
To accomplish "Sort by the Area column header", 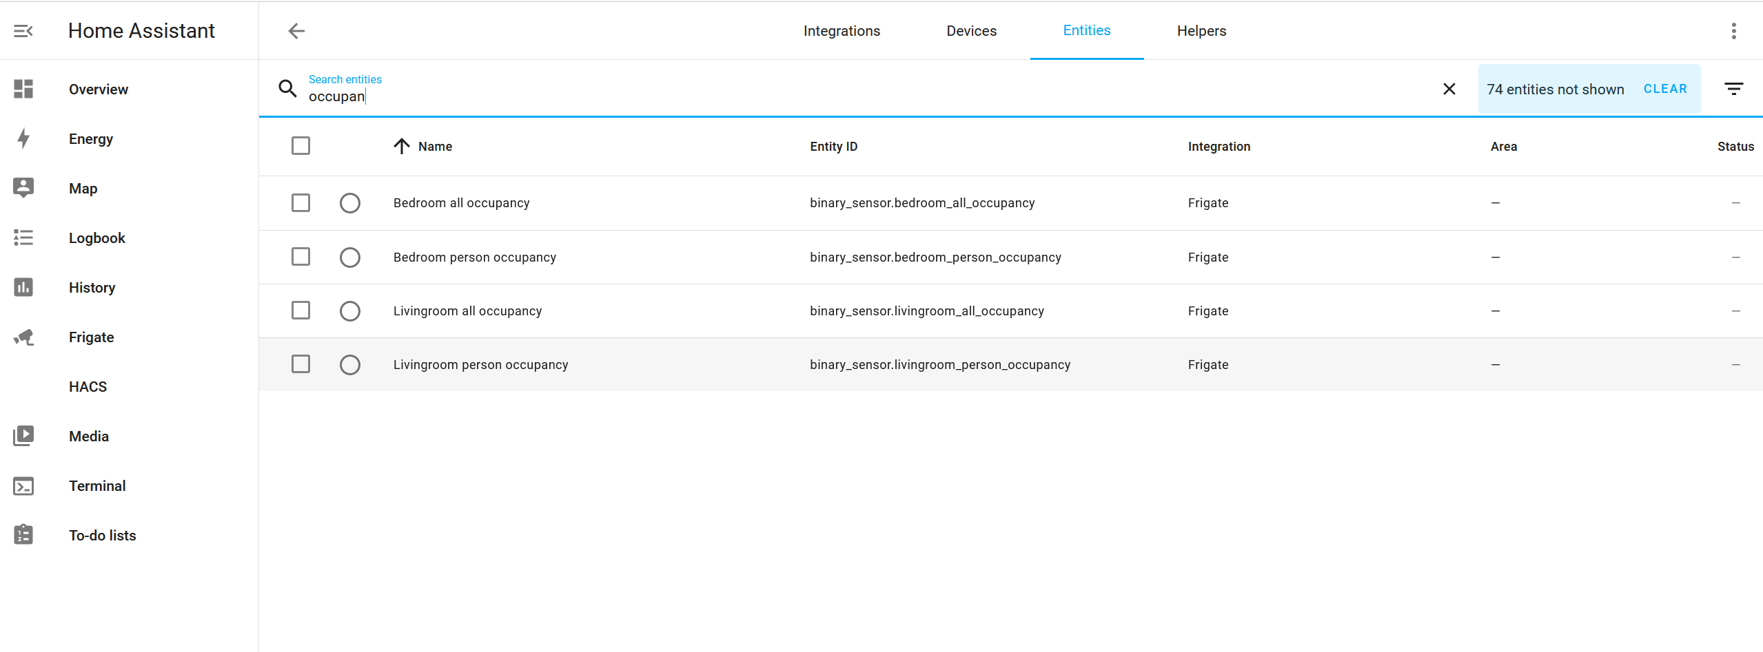I will 1503,147.
